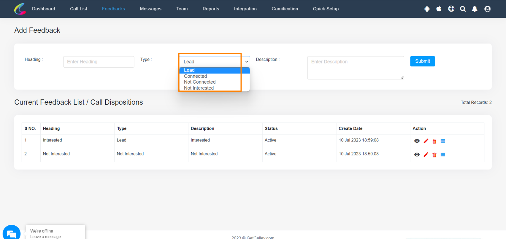Open the Feedbacks menu
Image resolution: width=506 pixels, height=239 pixels.
click(x=113, y=9)
